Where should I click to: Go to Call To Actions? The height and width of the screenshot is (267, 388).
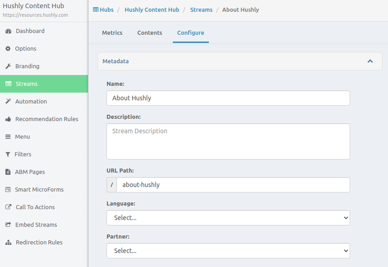(x=44, y=207)
